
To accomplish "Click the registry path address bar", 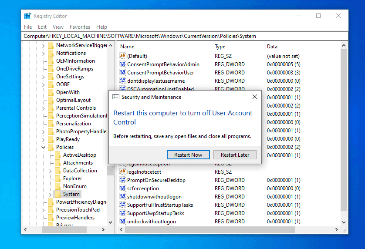I will click(174, 36).
